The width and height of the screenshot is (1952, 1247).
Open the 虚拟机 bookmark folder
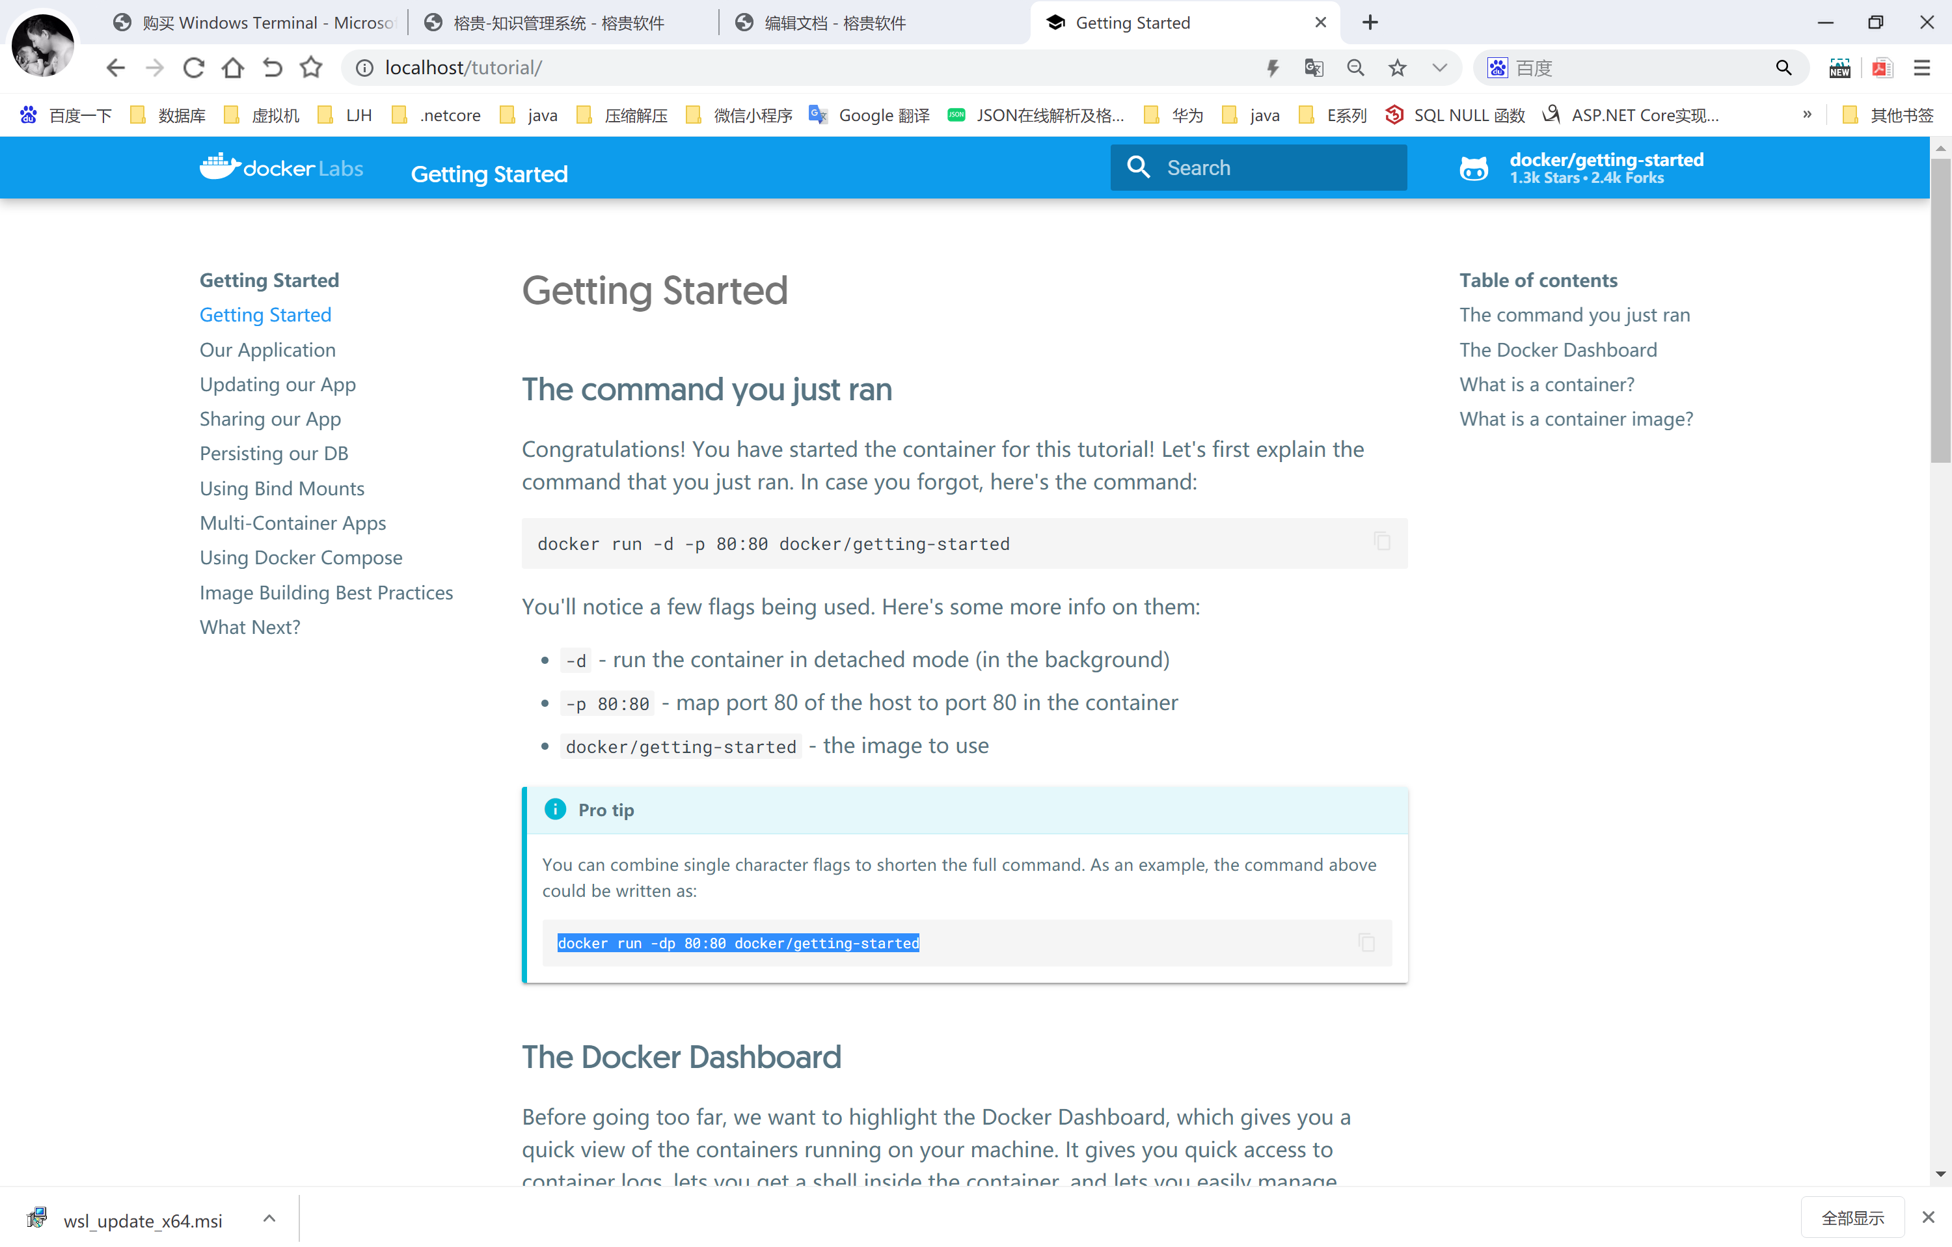262,115
